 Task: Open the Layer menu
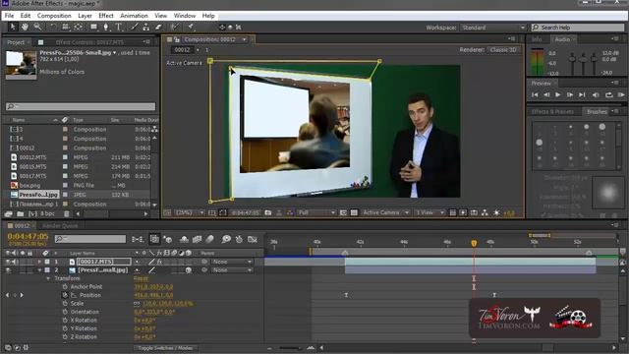(85, 16)
